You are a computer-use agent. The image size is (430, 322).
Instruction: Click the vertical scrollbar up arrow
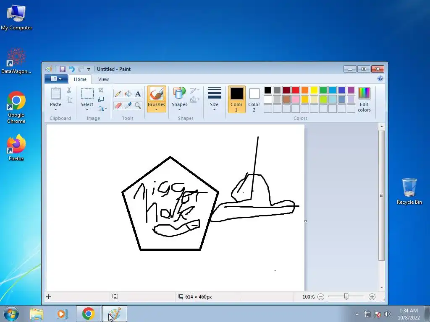pos(381,126)
